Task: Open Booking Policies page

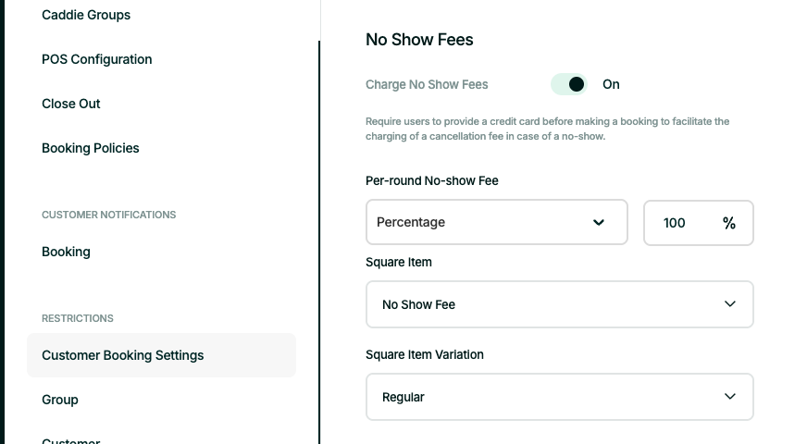Action: tap(91, 148)
